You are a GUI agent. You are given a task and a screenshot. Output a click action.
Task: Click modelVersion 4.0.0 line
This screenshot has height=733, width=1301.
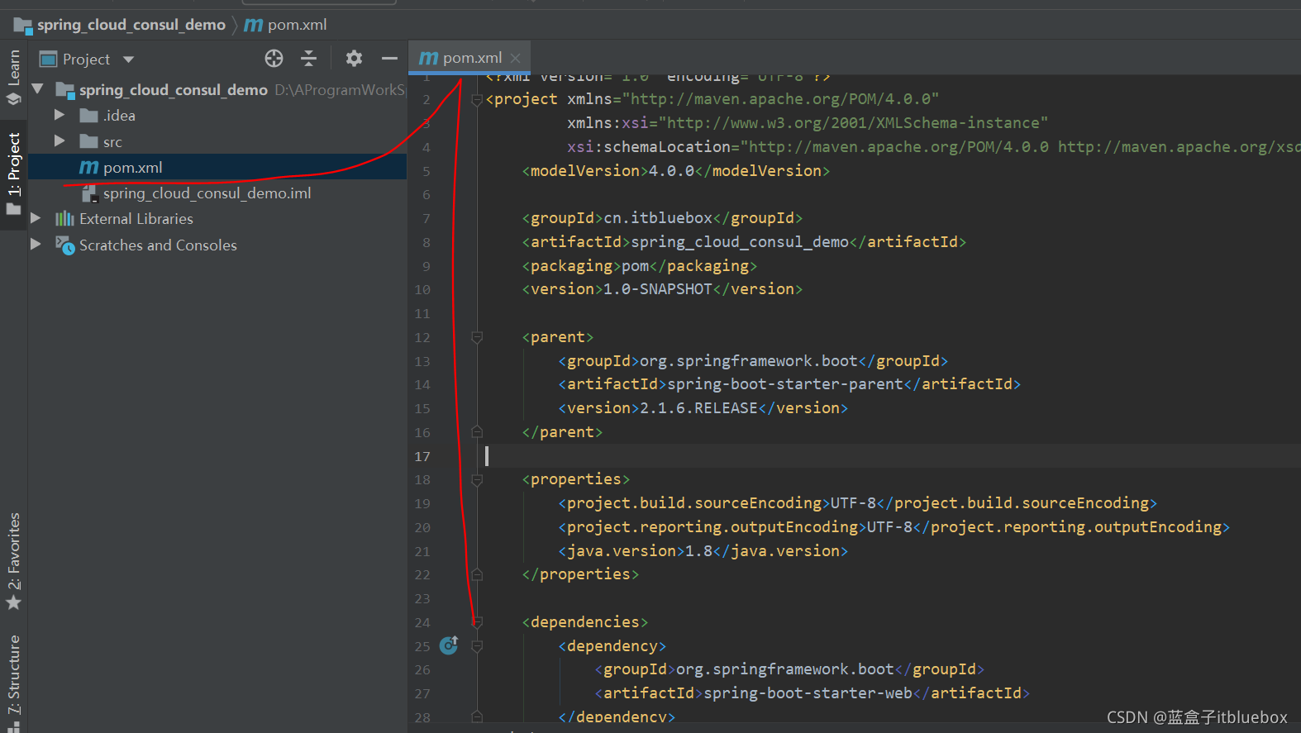pyautogui.click(x=675, y=171)
